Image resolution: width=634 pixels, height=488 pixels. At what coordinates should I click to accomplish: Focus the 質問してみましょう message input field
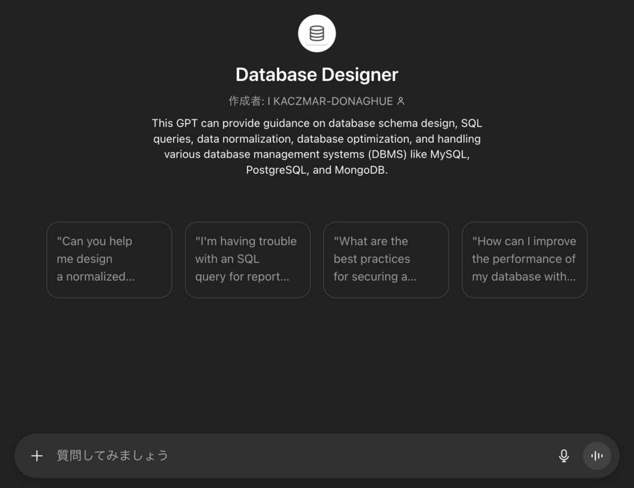297,456
